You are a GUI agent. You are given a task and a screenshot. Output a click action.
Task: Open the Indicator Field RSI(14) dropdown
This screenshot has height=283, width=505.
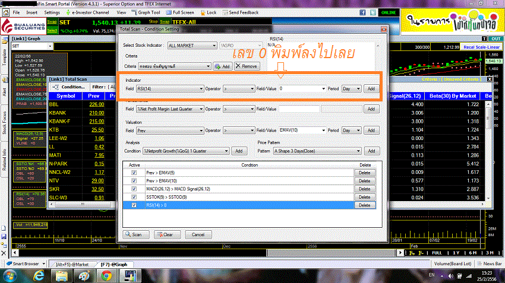(x=170, y=89)
